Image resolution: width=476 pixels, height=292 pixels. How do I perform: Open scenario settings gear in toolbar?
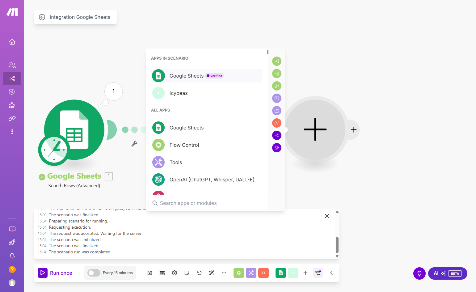[175, 273]
